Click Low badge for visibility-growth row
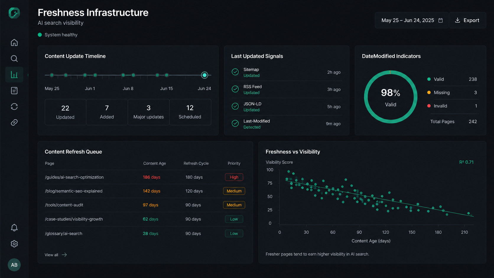Screen dimensions: 494x278 pyautogui.click(x=234, y=219)
